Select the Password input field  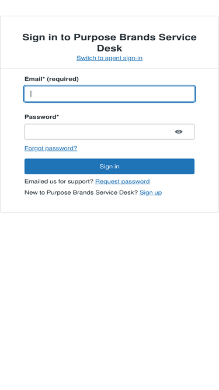[x=110, y=132]
